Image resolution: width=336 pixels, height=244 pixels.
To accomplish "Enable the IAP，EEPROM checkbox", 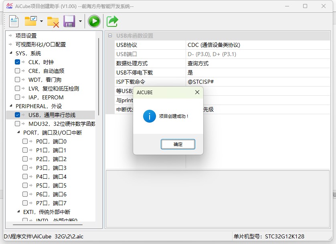I will click(17, 97).
